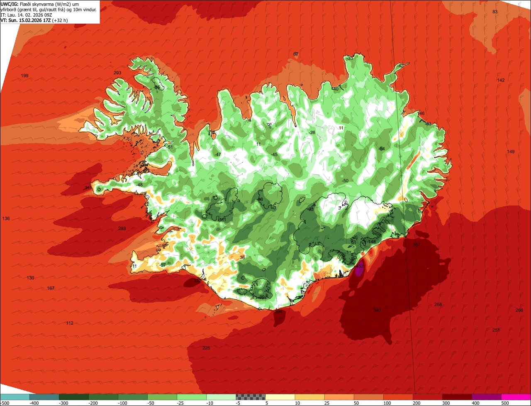Click the map value -148

[x=371, y=242]
